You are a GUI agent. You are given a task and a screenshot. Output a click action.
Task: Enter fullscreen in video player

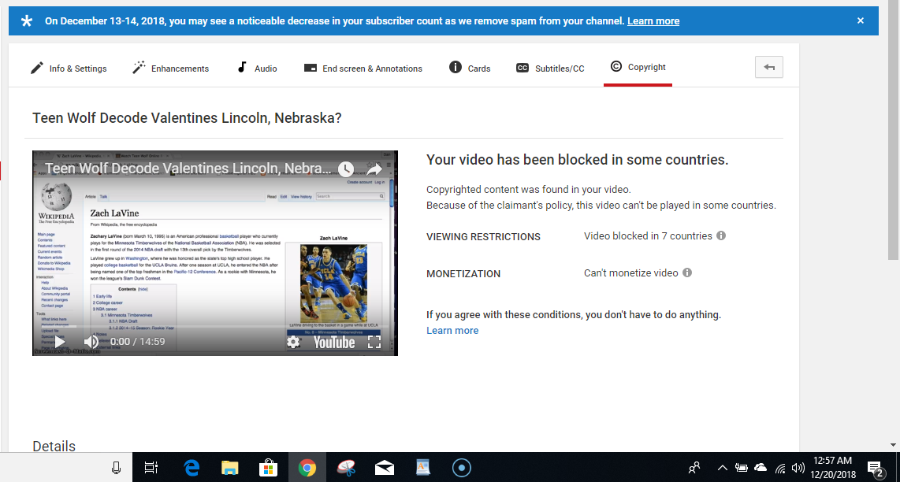pyautogui.click(x=374, y=342)
